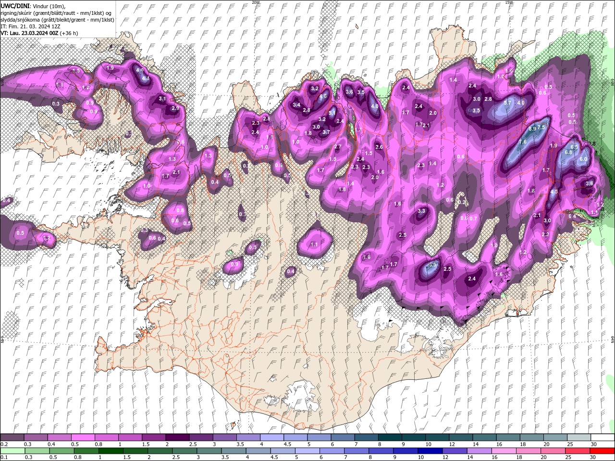
Task: Click the 0.2 label on the snow scale
Action: point(4,444)
